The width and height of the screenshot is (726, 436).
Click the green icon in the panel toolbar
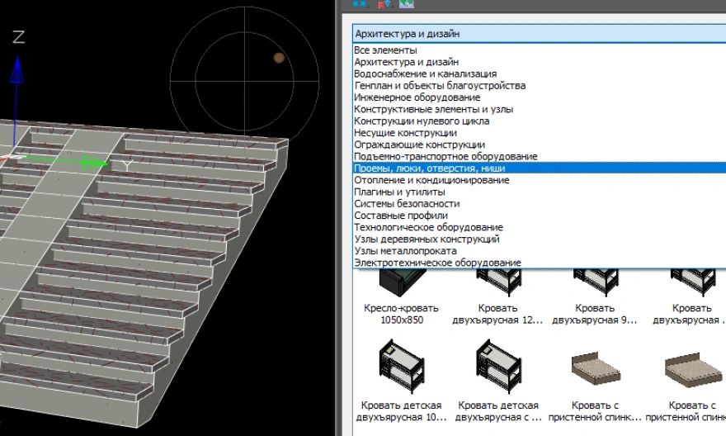coord(406,4)
